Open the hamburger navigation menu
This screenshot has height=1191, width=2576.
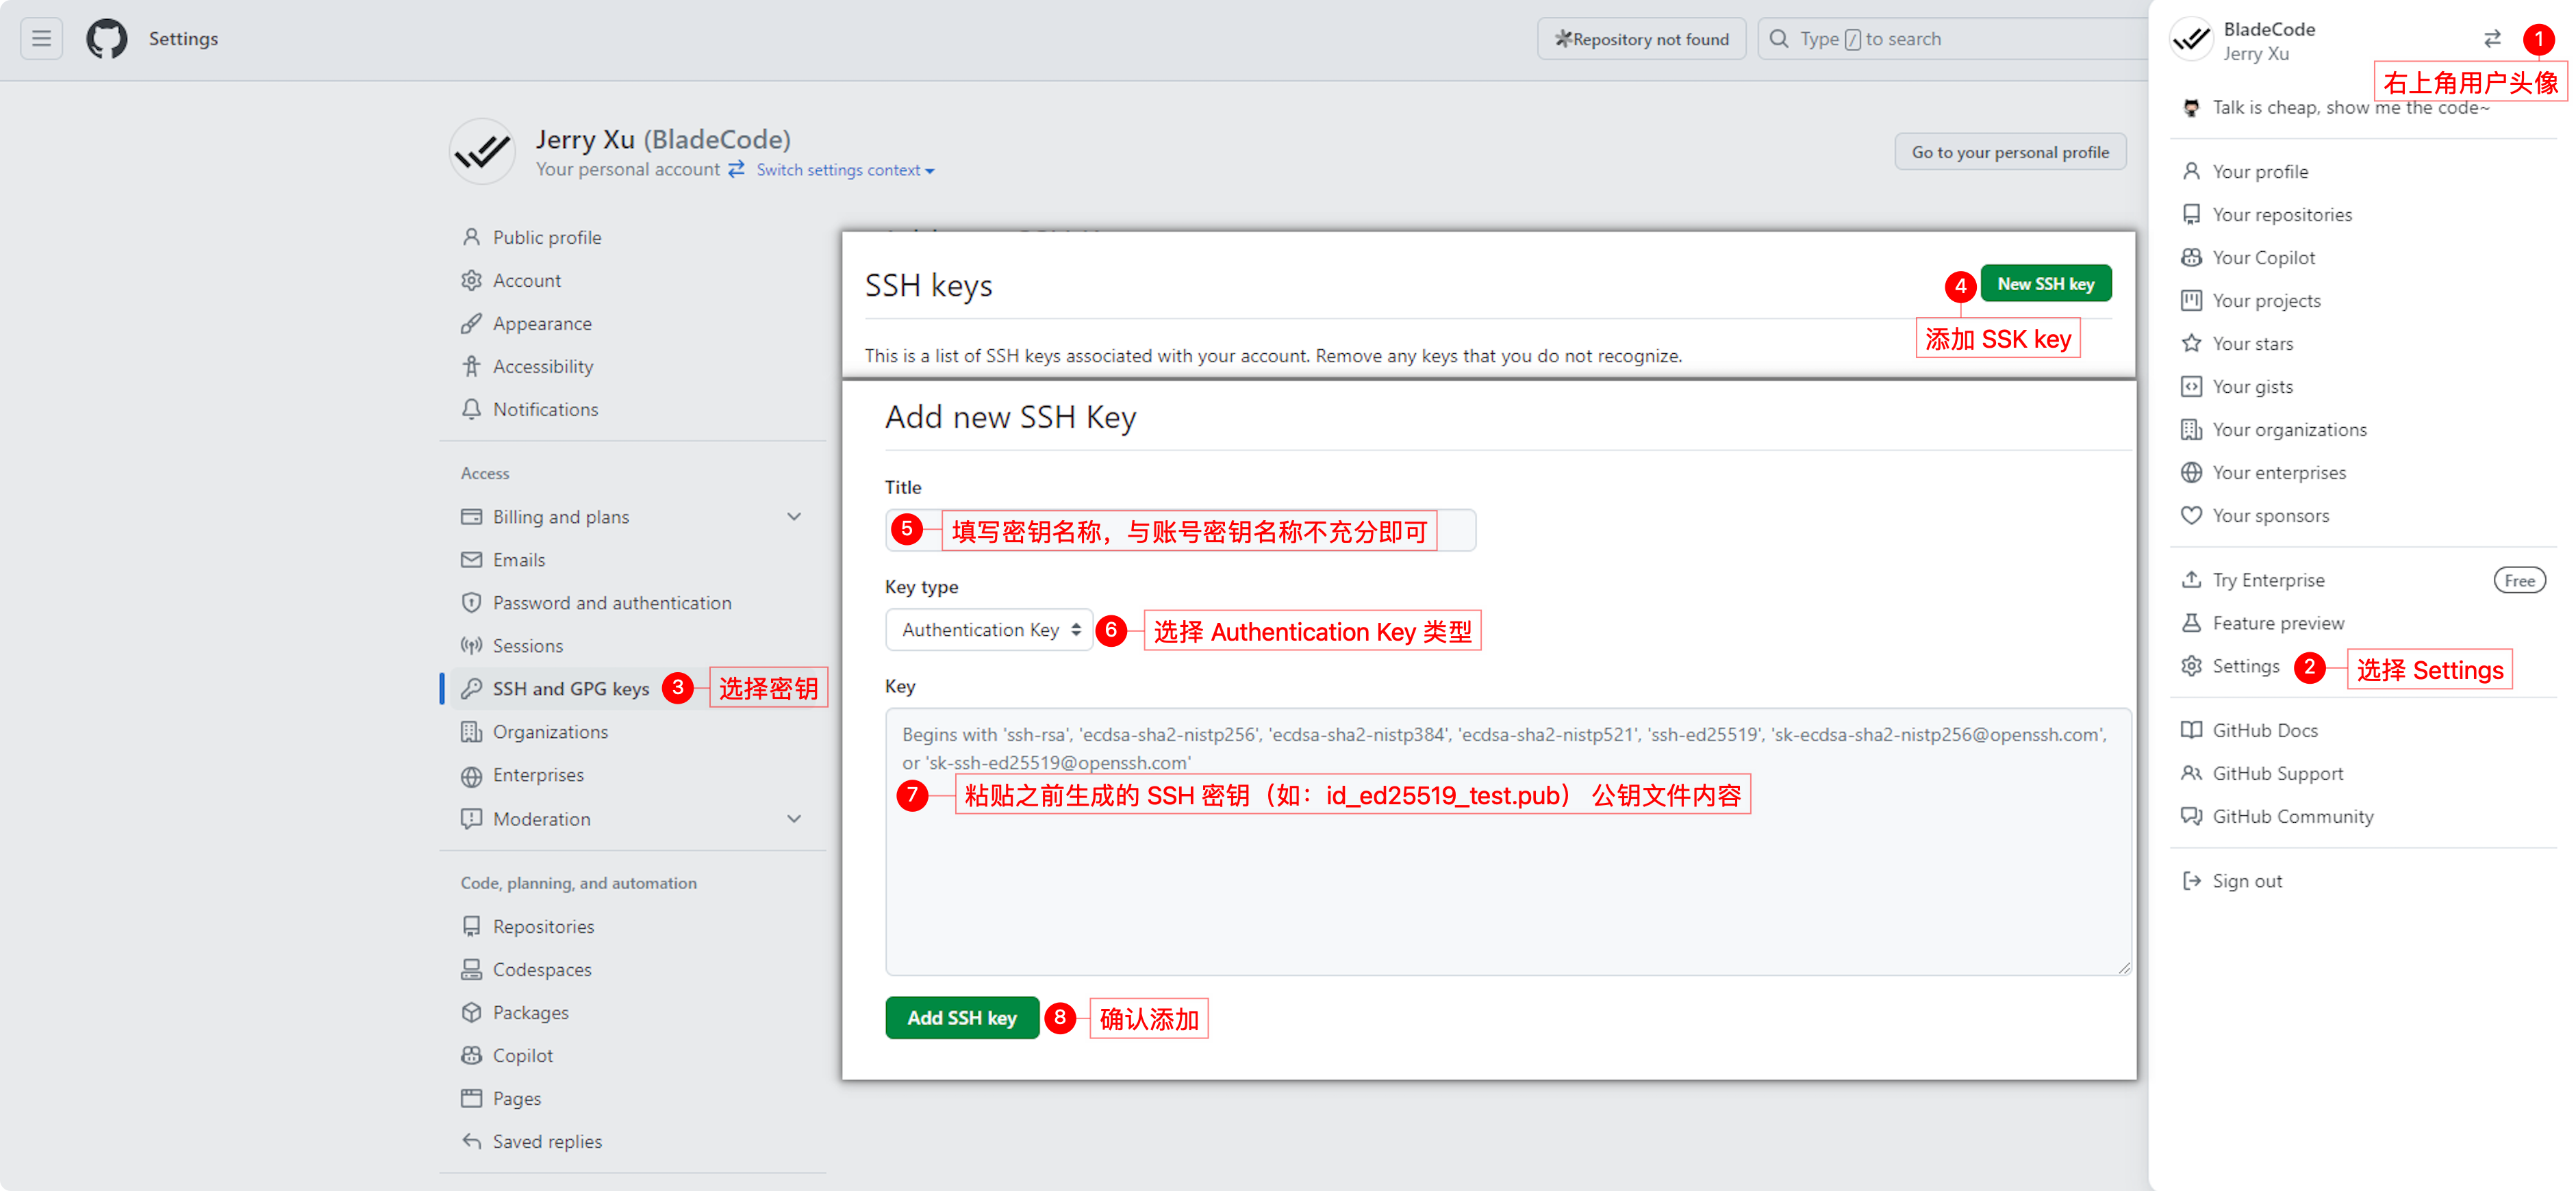pyautogui.click(x=41, y=39)
